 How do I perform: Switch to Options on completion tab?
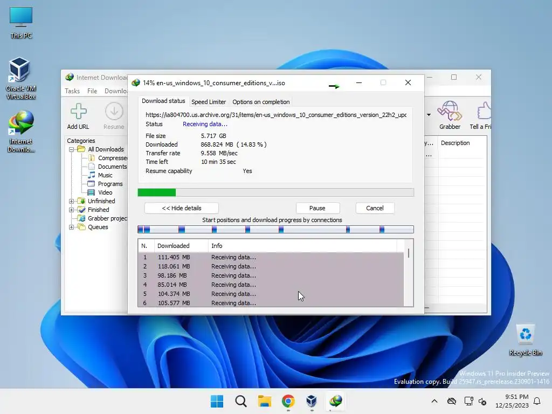click(x=261, y=102)
